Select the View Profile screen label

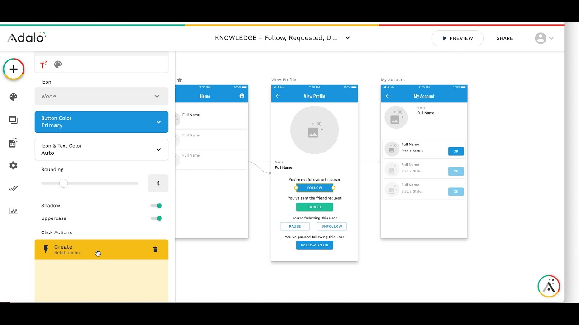click(x=284, y=80)
